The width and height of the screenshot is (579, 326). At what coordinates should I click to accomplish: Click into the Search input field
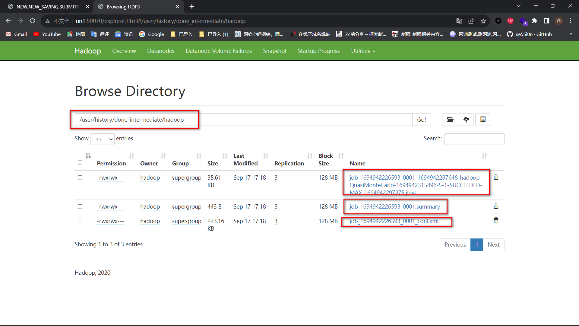474,139
